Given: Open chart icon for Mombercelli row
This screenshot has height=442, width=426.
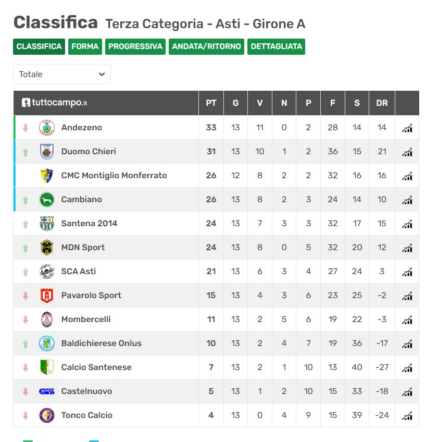Looking at the screenshot, I should click(x=407, y=320).
